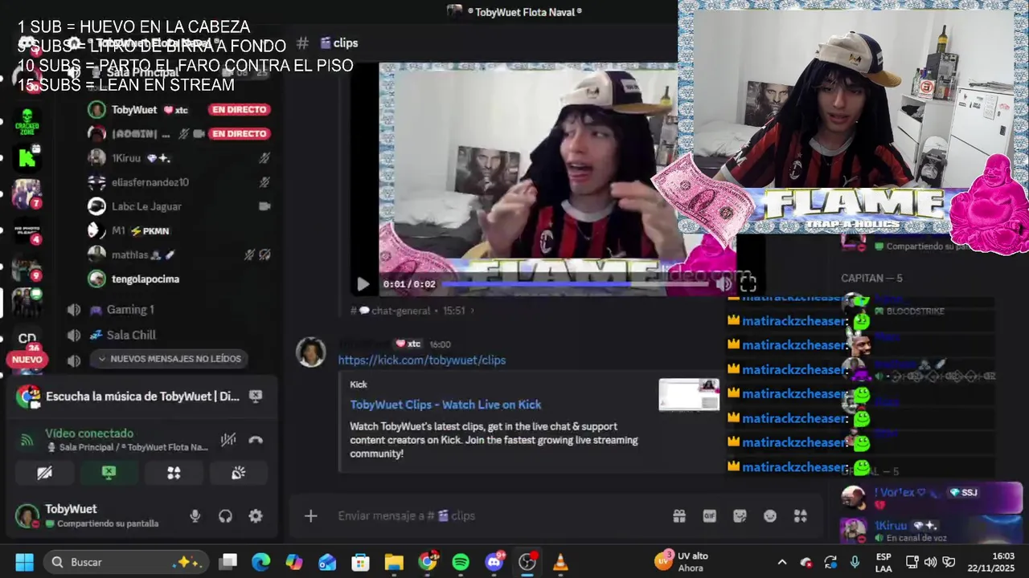1029x578 pixels.
Task: Open server icon with 7 notifications badge
Action: [26, 193]
